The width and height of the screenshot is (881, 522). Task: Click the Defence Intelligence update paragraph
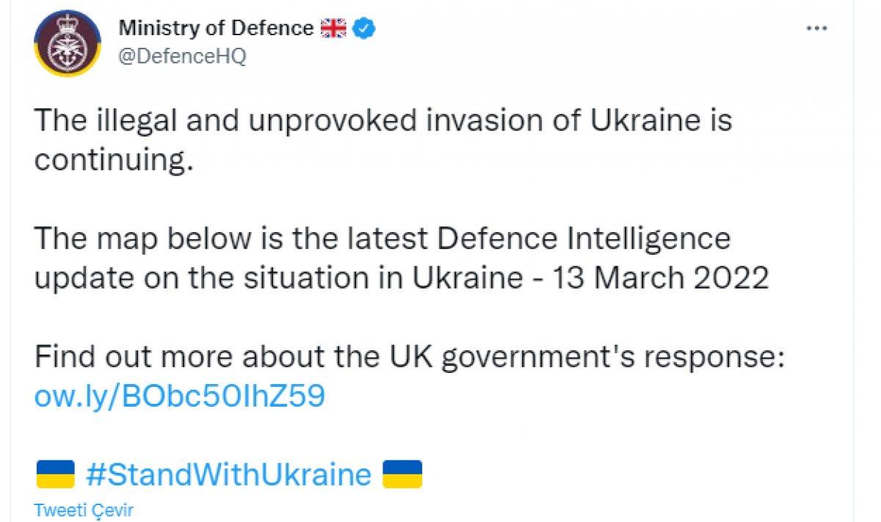[400, 258]
